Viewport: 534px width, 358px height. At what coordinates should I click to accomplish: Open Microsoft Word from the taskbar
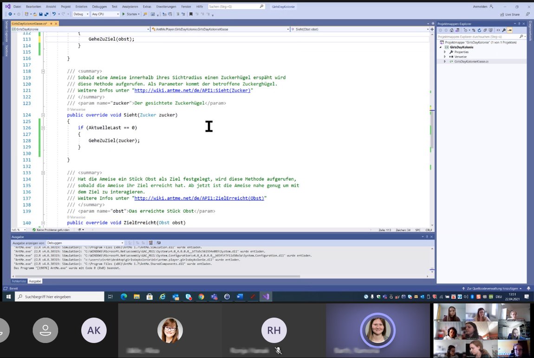240,297
